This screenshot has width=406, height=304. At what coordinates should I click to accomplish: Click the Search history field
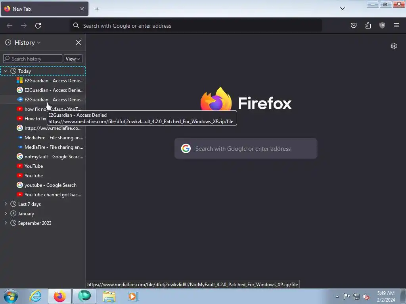(x=33, y=59)
